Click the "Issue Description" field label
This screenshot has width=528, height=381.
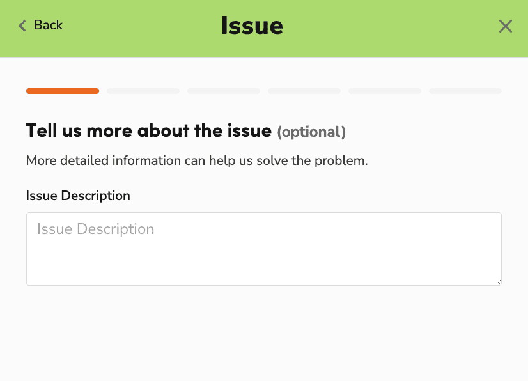(78, 196)
